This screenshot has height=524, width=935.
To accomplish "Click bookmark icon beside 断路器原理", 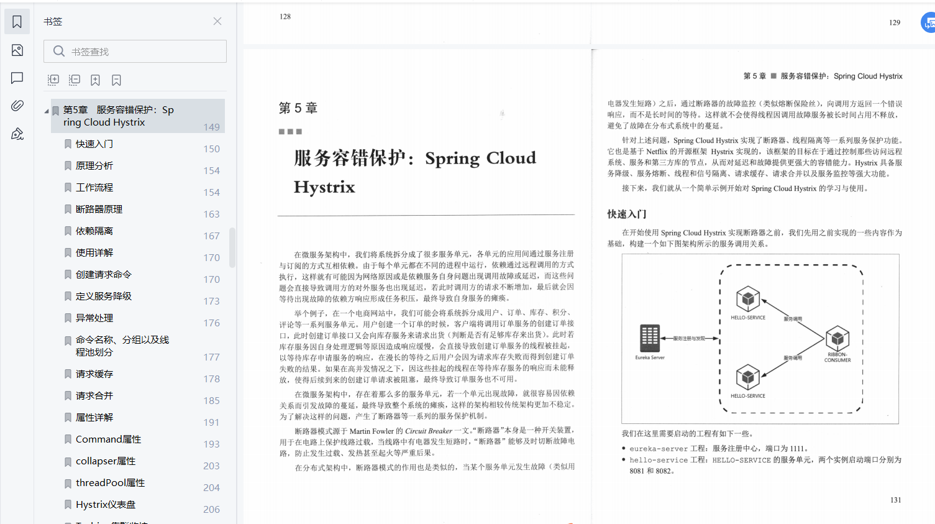I will 68,209.
